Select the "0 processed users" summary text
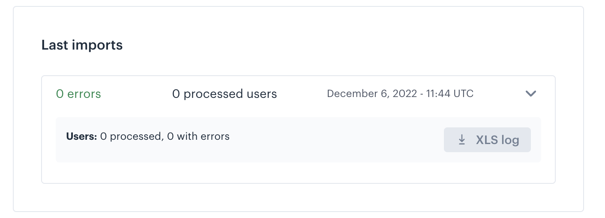Image resolution: width=605 pixels, height=218 pixels. [x=225, y=94]
